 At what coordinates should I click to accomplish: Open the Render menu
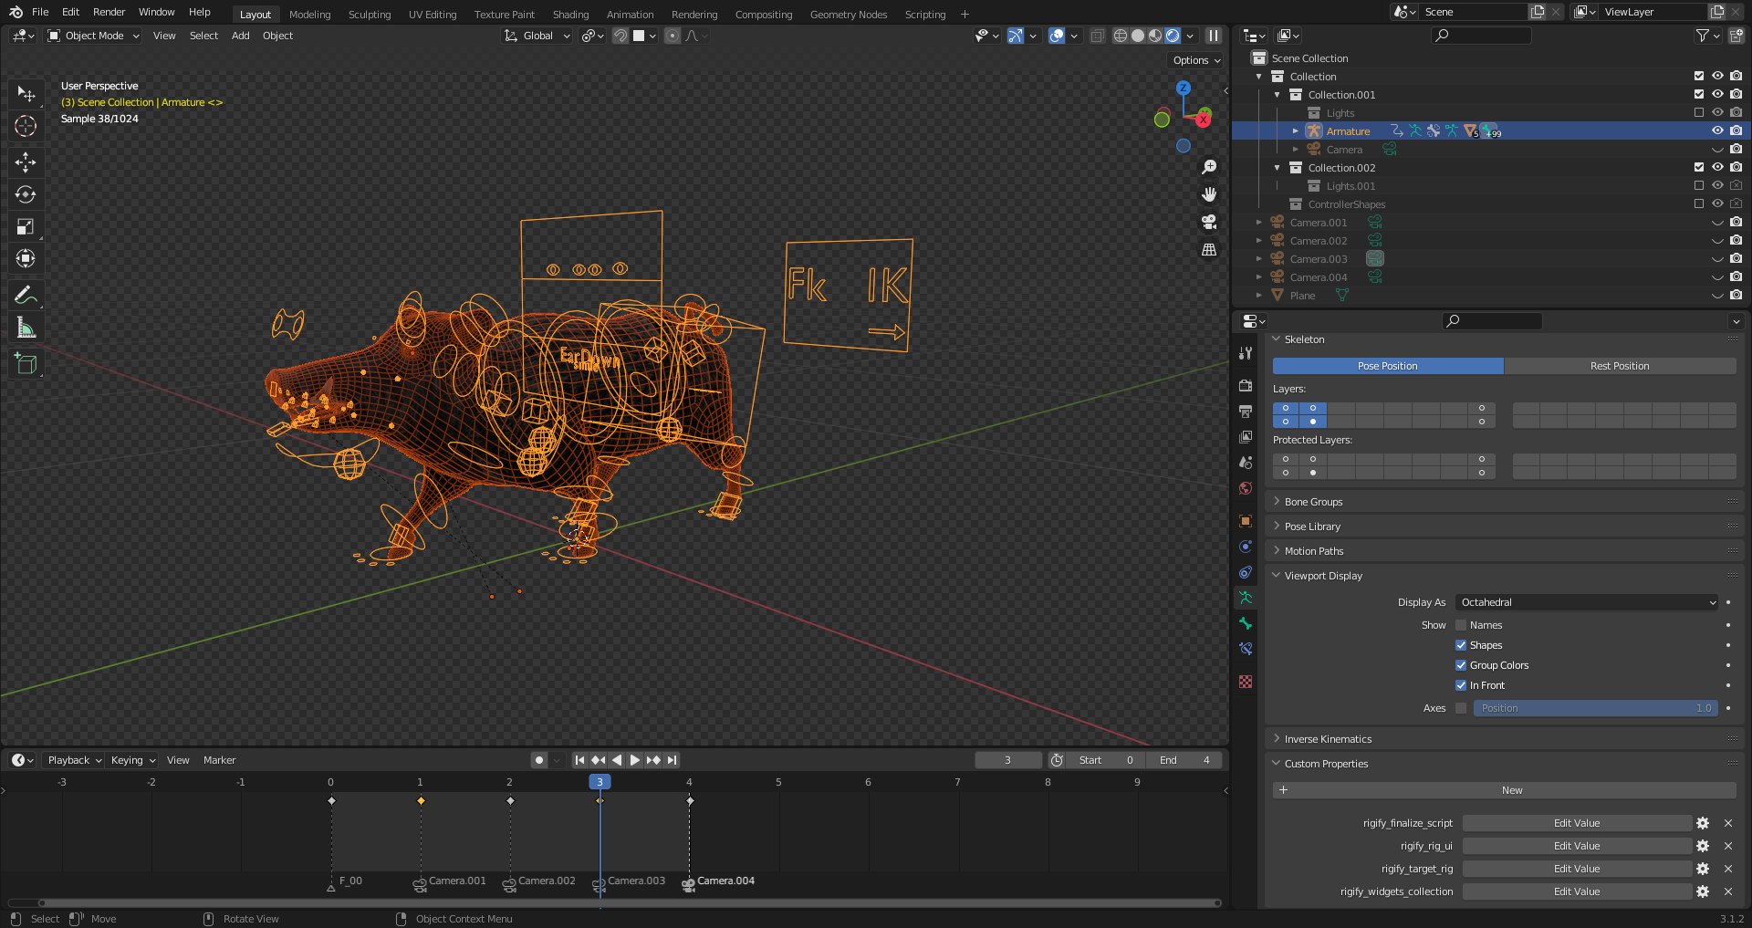109,12
